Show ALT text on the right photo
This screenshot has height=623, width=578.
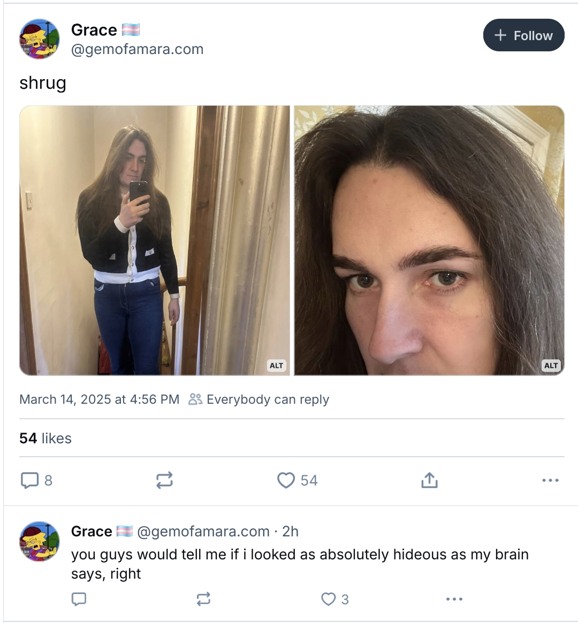[x=551, y=366]
